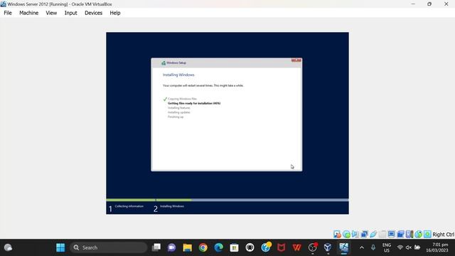Click the CPU virtualization status icon
This screenshot has height=256, width=455.
tap(409, 234)
